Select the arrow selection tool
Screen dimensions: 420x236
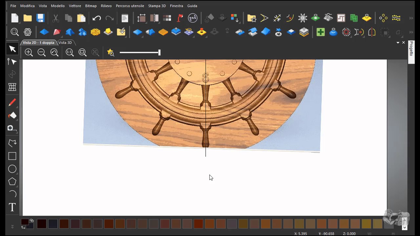12,49
